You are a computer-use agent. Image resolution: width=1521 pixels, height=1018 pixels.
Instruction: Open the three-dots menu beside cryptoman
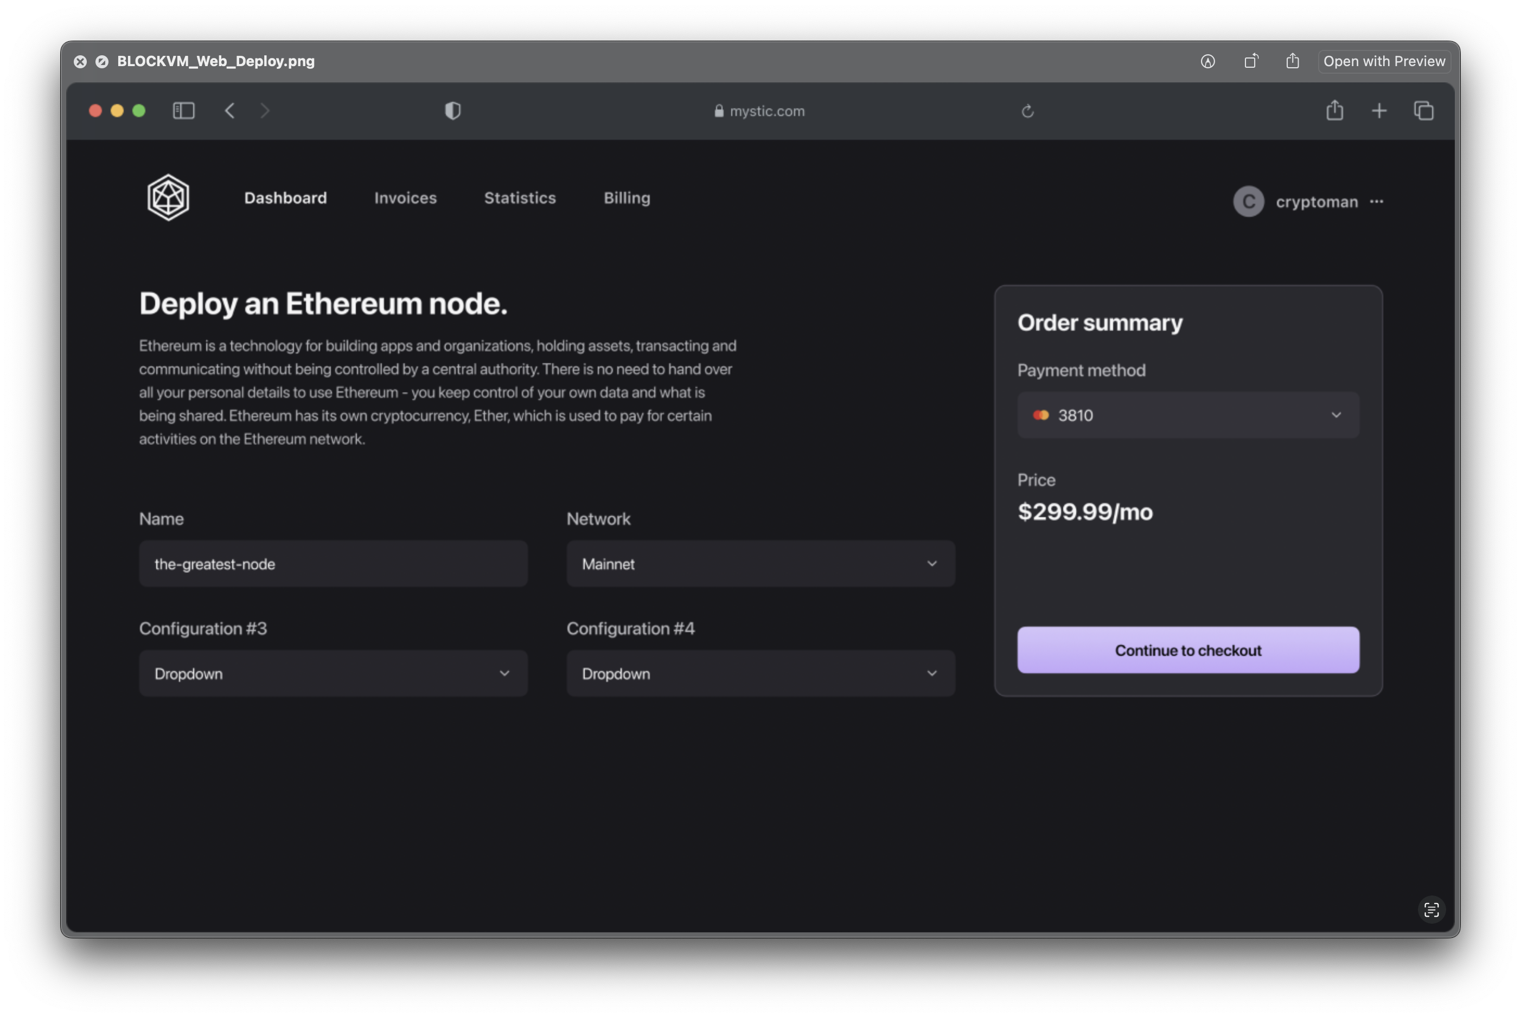click(x=1376, y=202)
